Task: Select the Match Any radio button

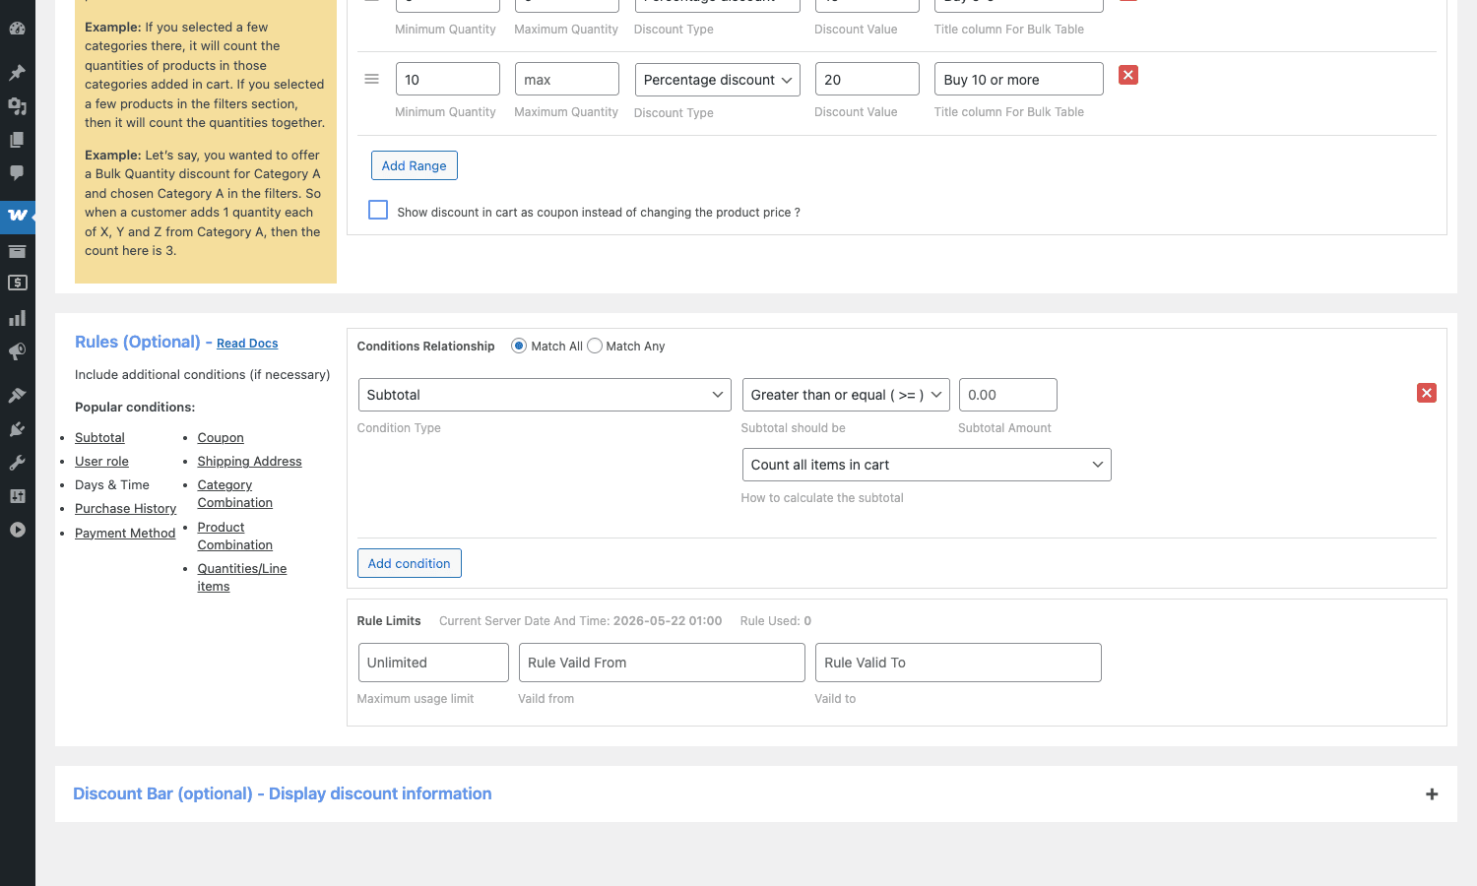Action: [x=595, y=346]
